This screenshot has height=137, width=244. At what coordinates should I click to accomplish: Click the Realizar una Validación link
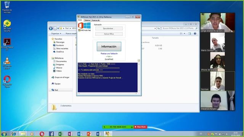point(109,54)
